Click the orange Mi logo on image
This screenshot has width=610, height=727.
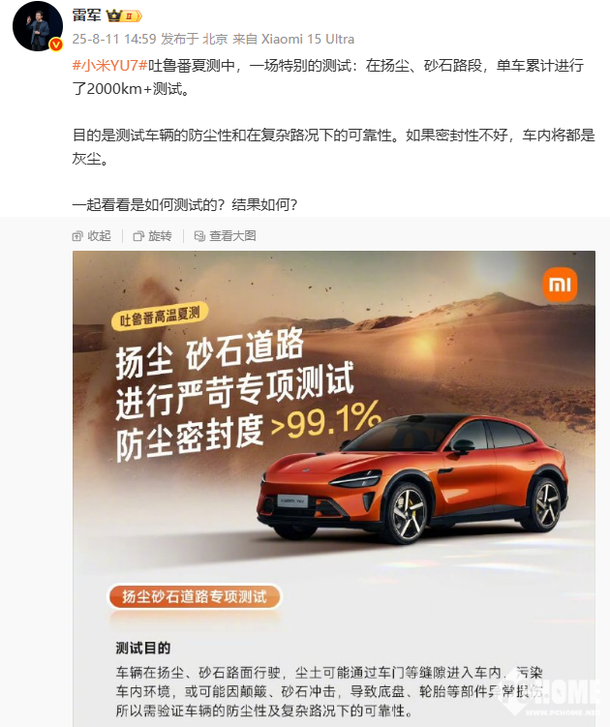[560, 285]
